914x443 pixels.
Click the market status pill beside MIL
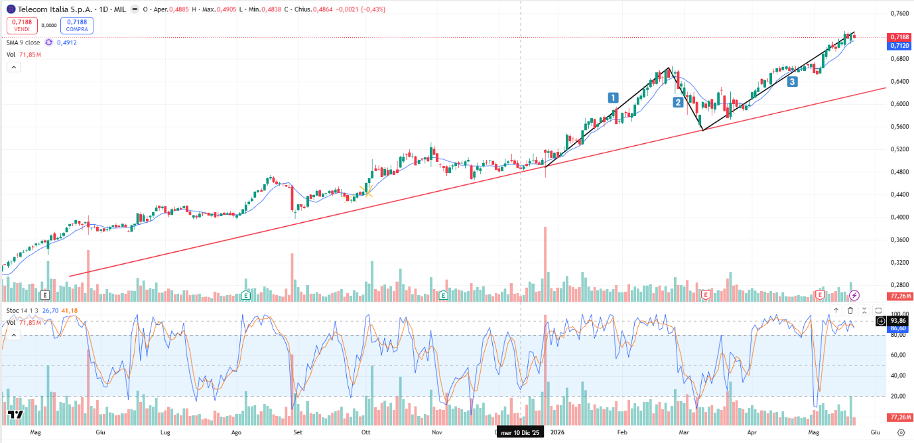(135, 9)
